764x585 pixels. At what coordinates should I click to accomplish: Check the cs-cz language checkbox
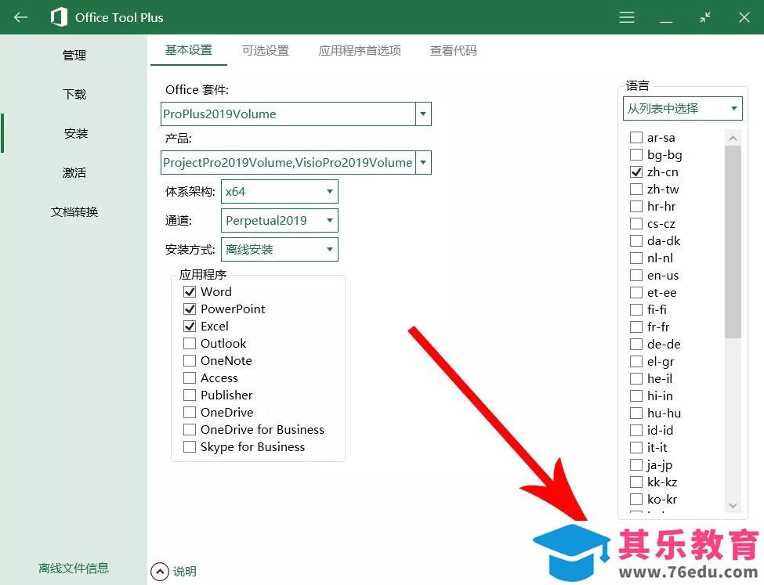click(635, 223)
